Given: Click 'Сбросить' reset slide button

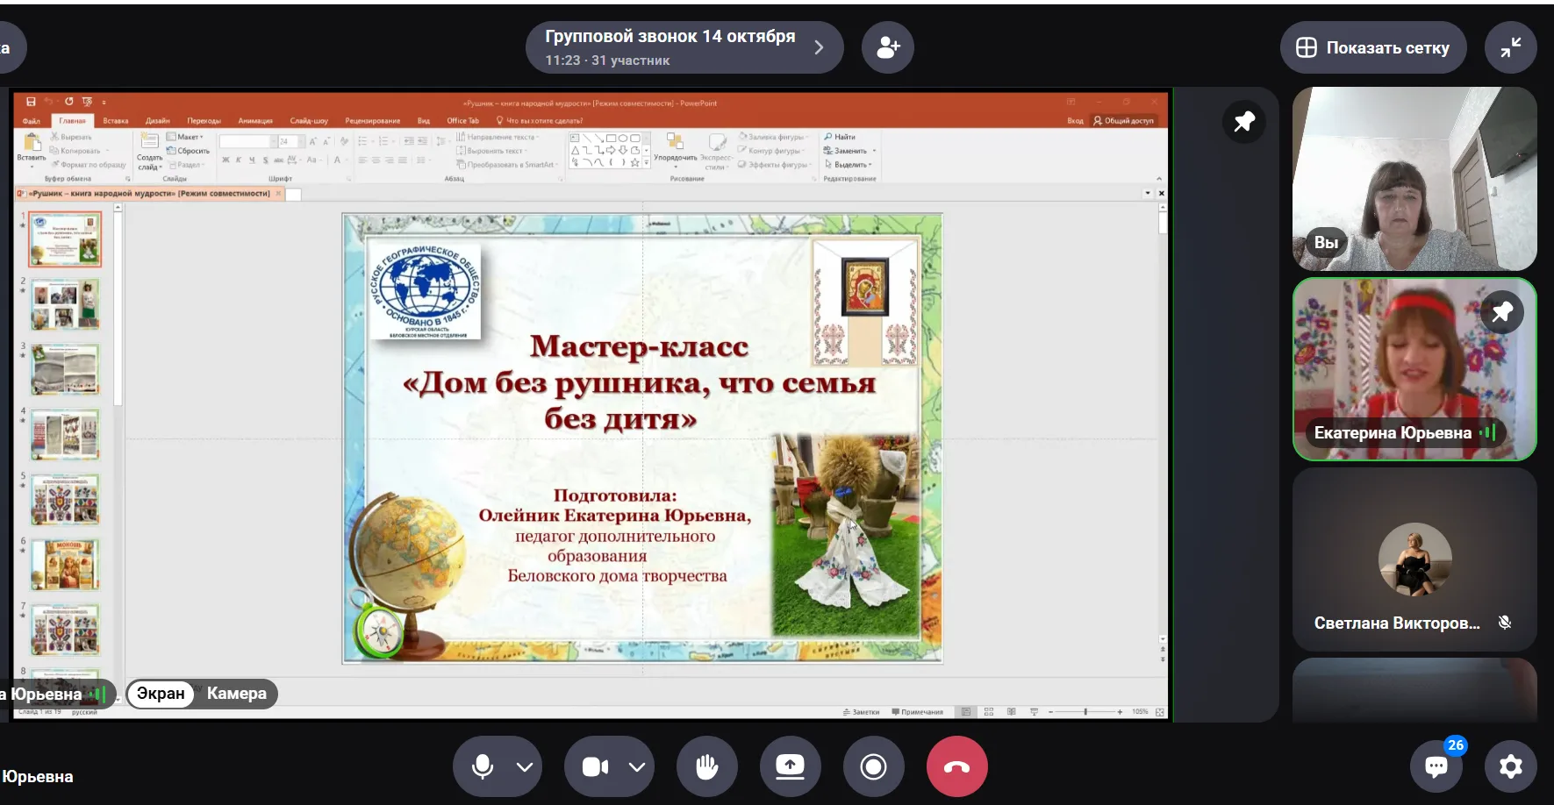Looking at the screenshot, I should [189, 151].
